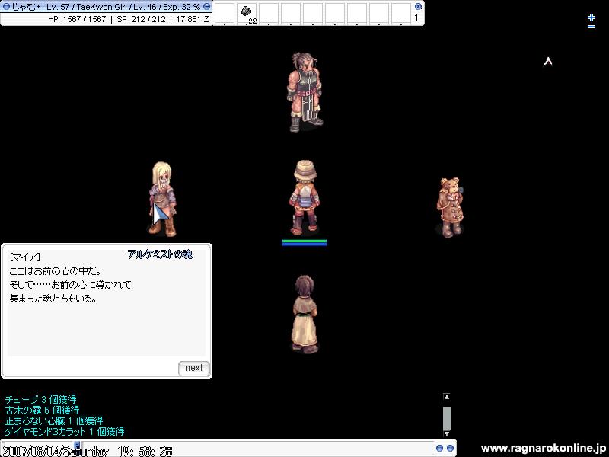This screenshot has width=609, height=457.
Task: Click the dialog line ここはお前の心の中だ。
Action: [x=55, y=271]
